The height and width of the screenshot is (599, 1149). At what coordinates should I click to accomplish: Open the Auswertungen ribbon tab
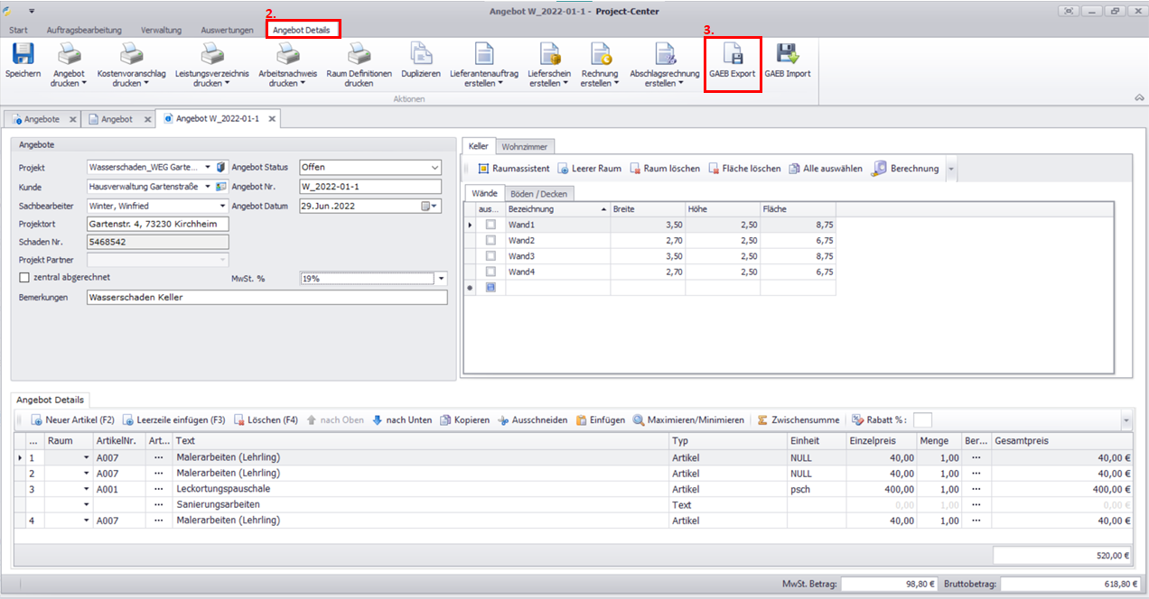pos(227,30)
